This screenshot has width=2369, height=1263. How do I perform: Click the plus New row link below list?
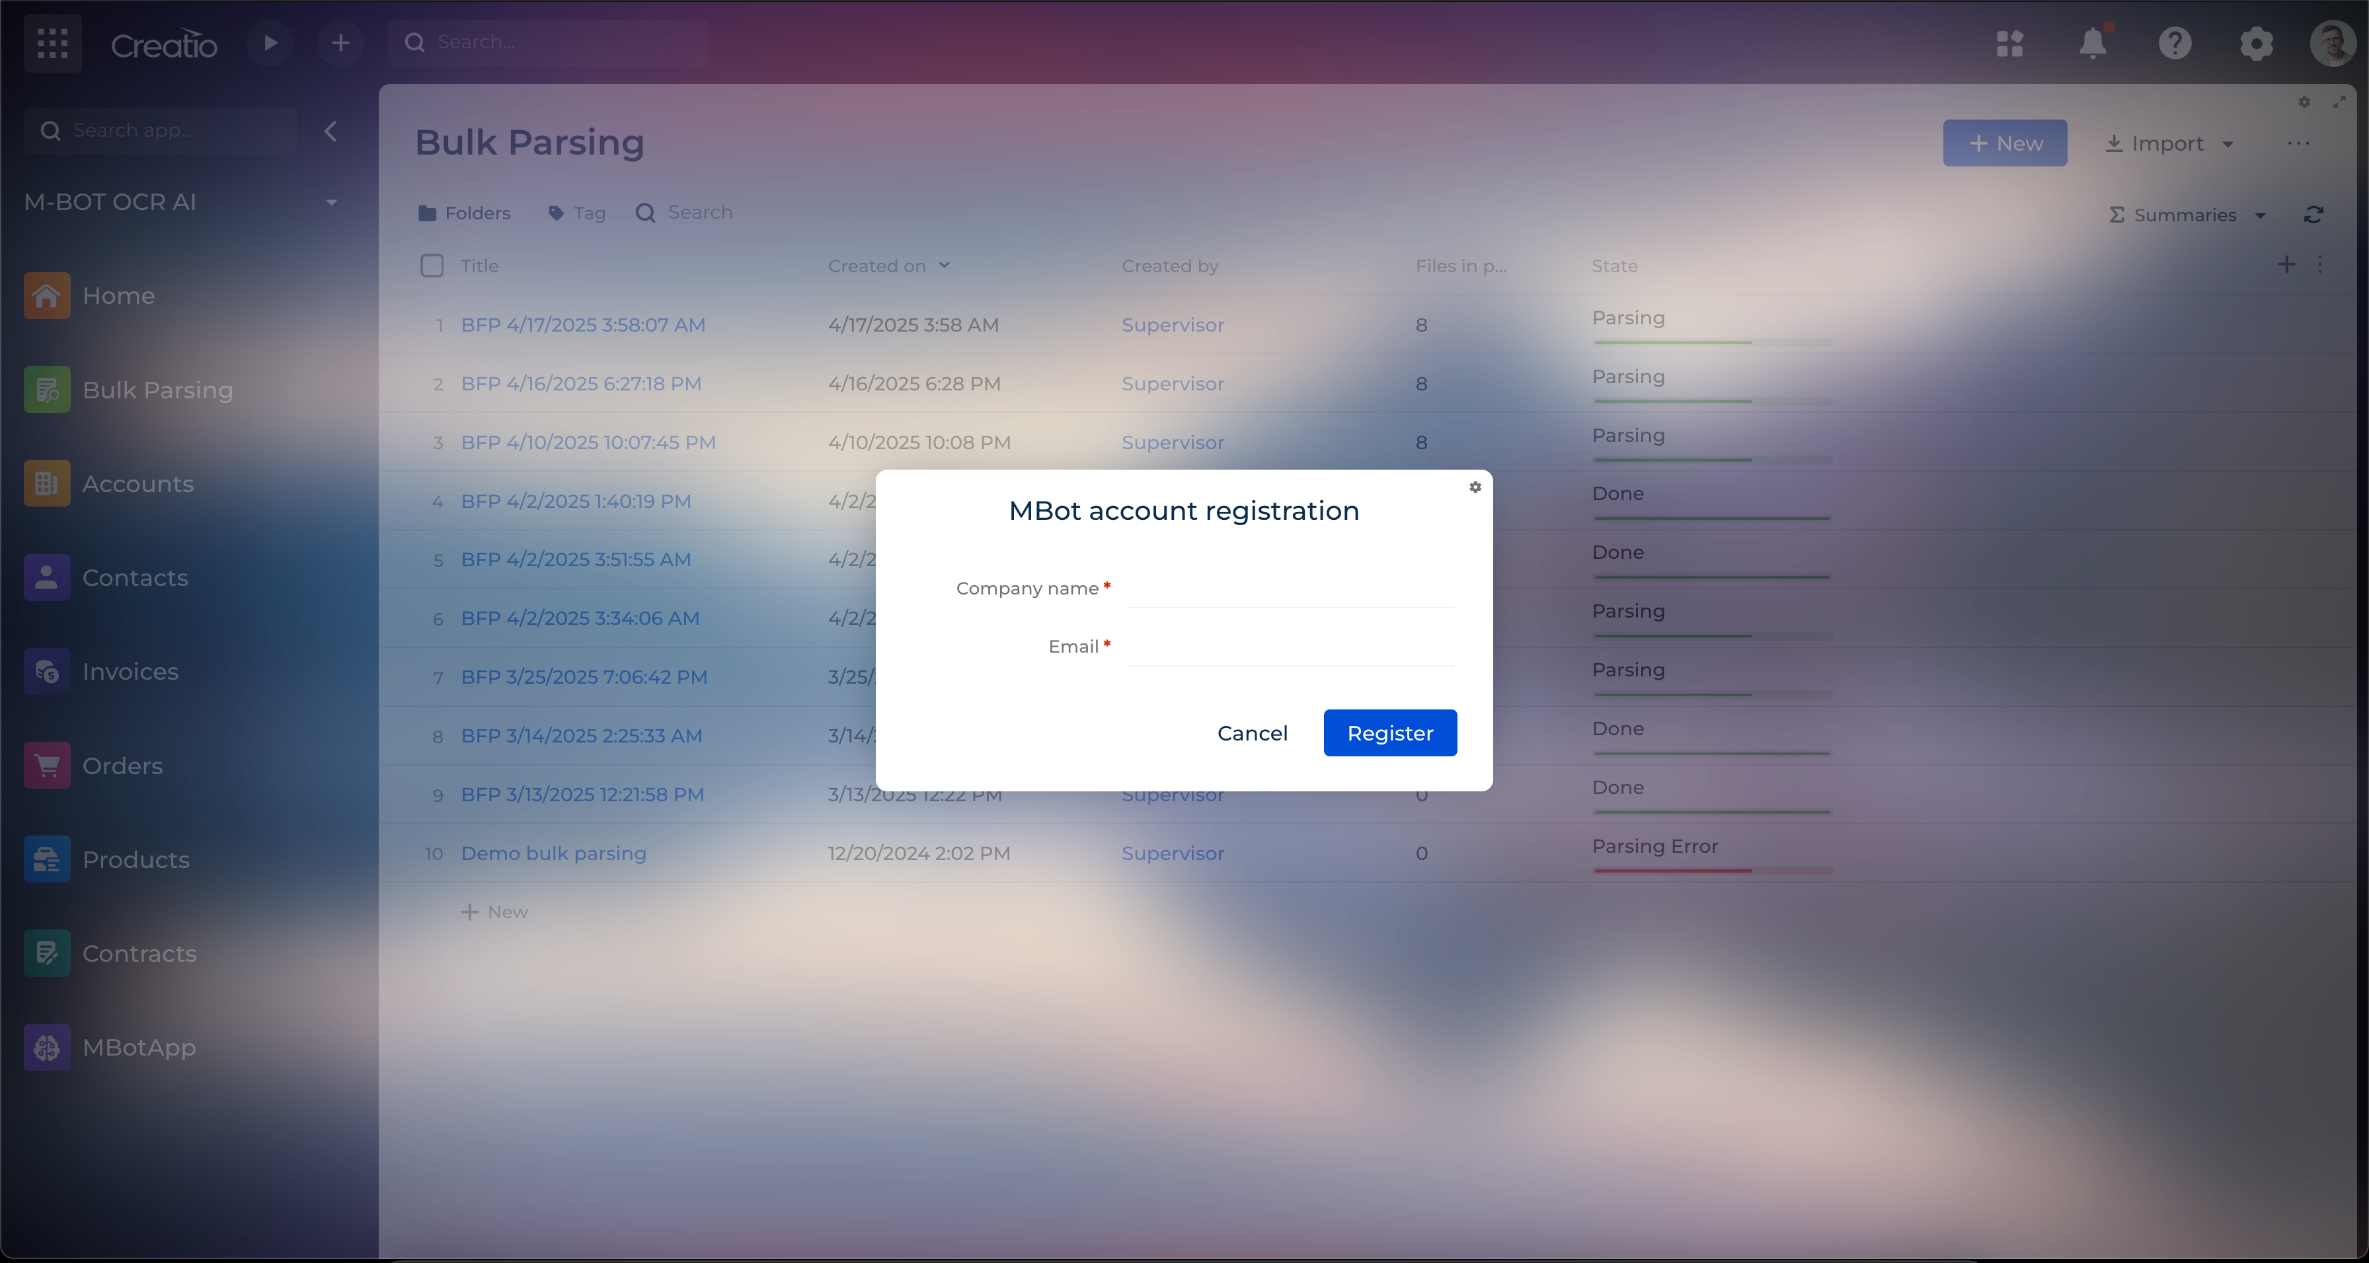pyautogui.click(x=494, y=912)
